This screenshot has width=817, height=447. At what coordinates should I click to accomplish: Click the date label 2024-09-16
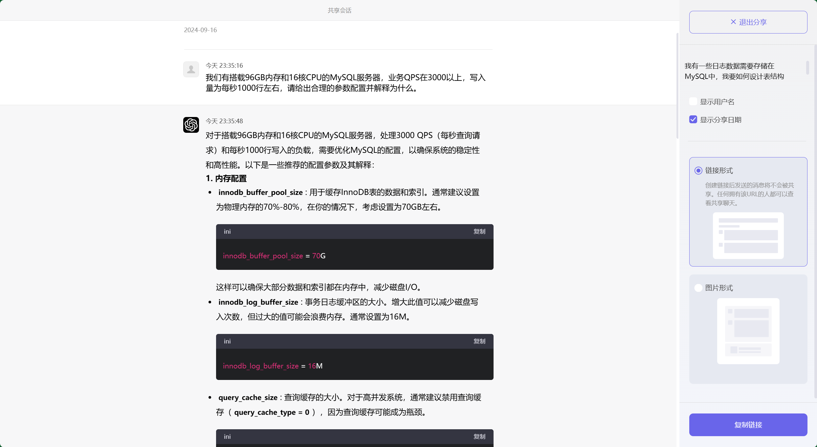point(200,30)
